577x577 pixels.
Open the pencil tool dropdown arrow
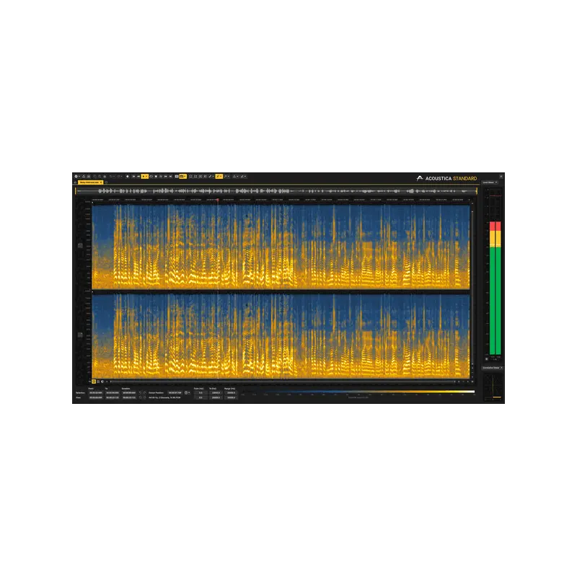213,177
